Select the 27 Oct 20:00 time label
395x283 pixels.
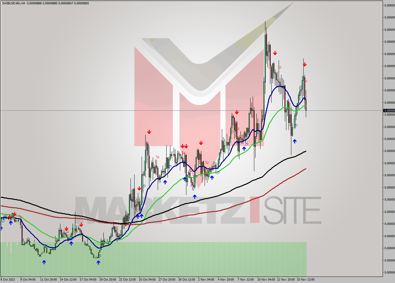[166, 280]
